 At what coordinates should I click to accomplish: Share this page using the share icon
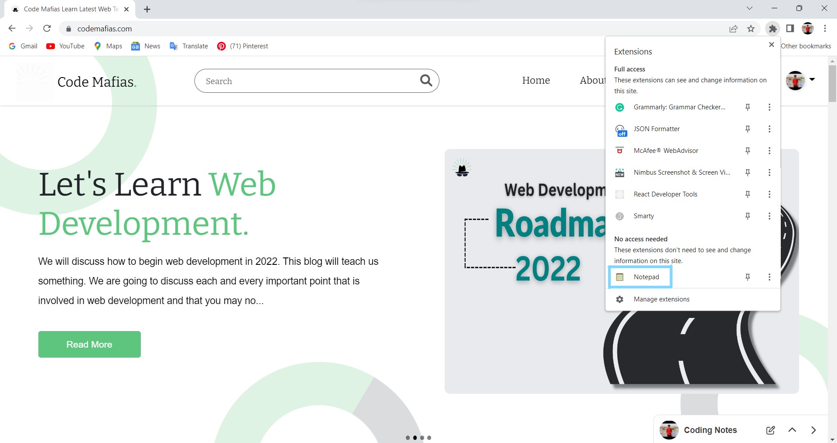click(x=733, y=29)
